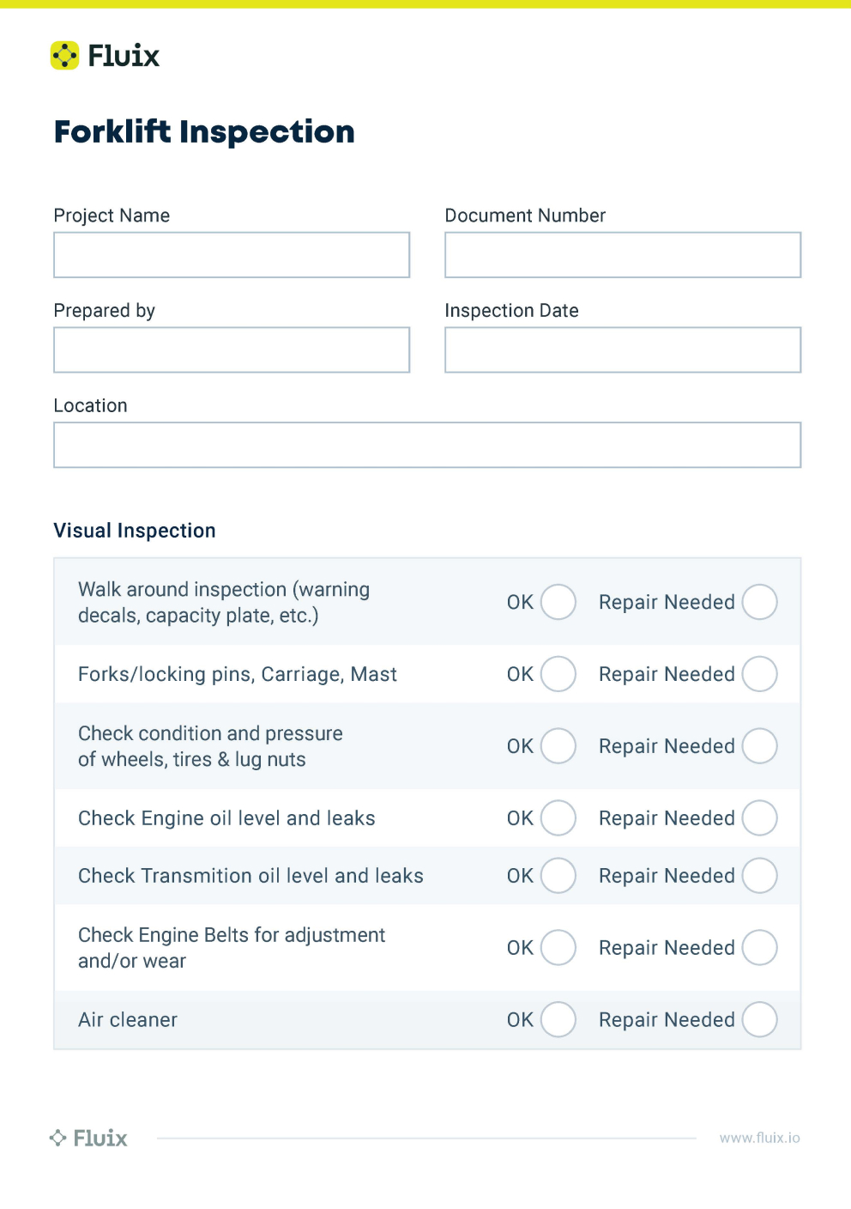This screenshot has height=1209, width=851.
Task: Click into the Location field
Action: pos(427,445)
